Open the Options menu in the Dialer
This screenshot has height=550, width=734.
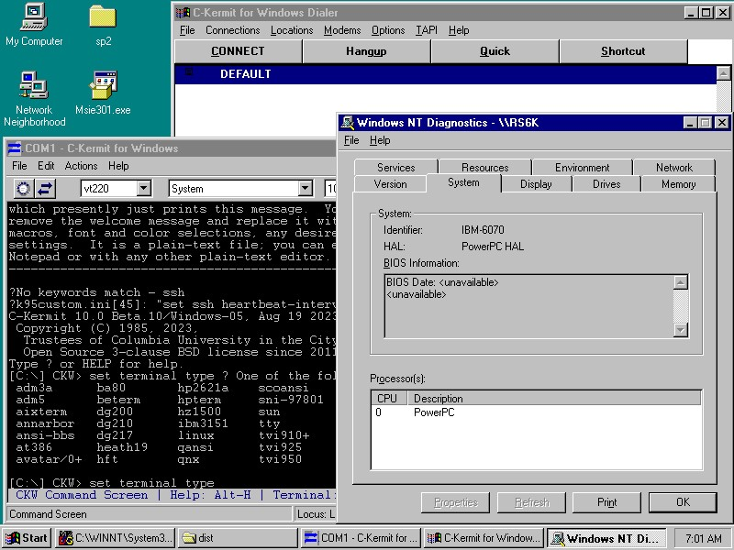pyautogui.click(x=388, y=30)
